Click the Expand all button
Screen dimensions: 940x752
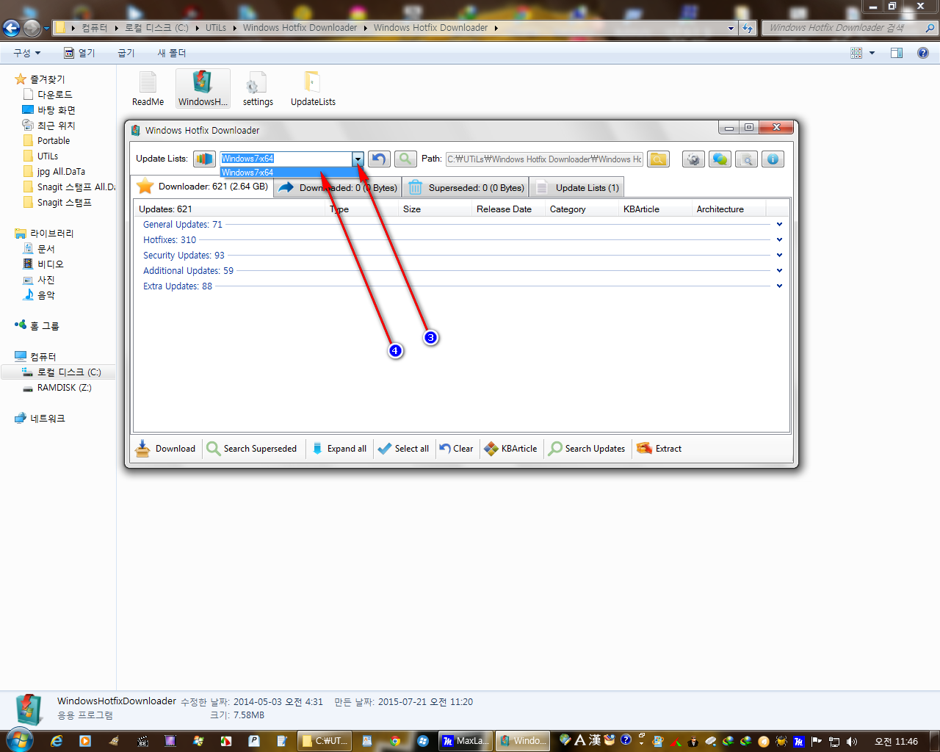(339, 449)
